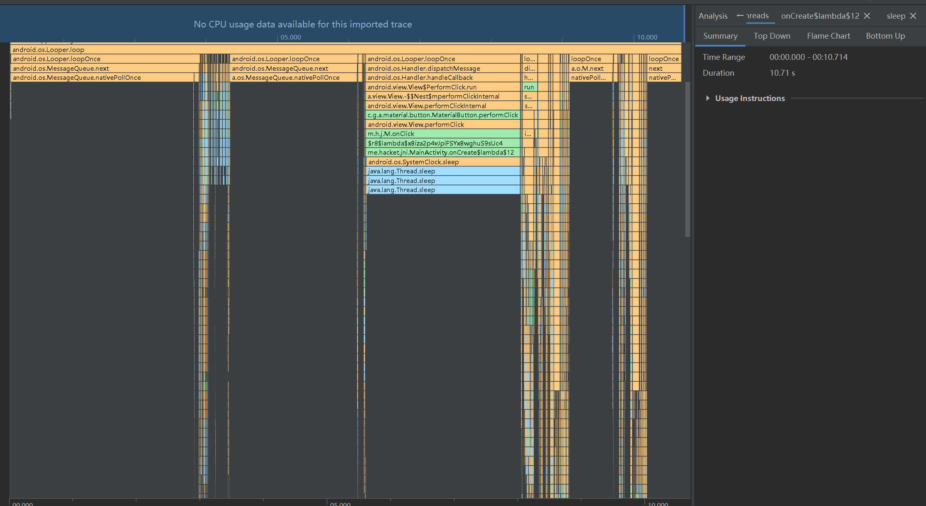Close the onCreate$lambda$12 analysis tab
This screenshot has width=926, height=506.
867,16
